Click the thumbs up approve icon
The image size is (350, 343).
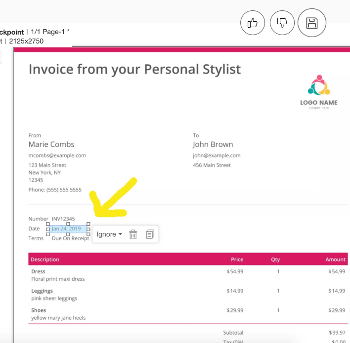click(253, 23)
